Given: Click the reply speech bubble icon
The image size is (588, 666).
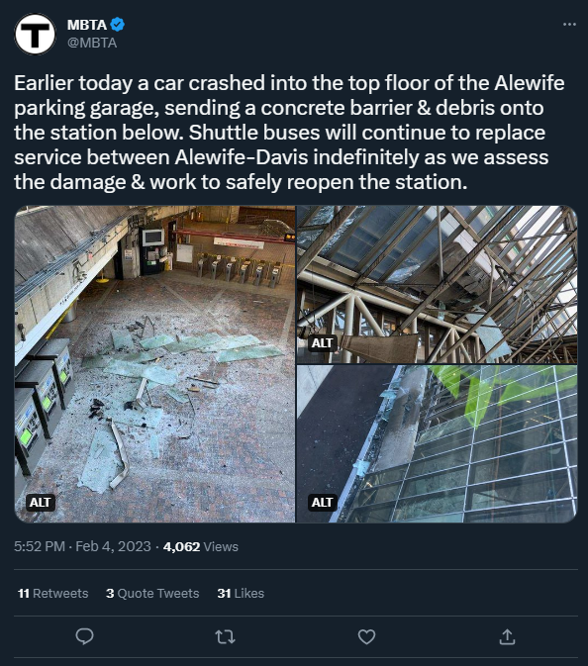Looking at the screenshot, I should point(84,636).
